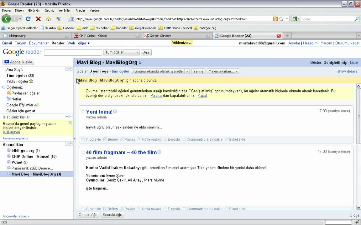
Task: Click the RSS feed icon in address bar
Action: pyautogui.click(x=275, y=19)
